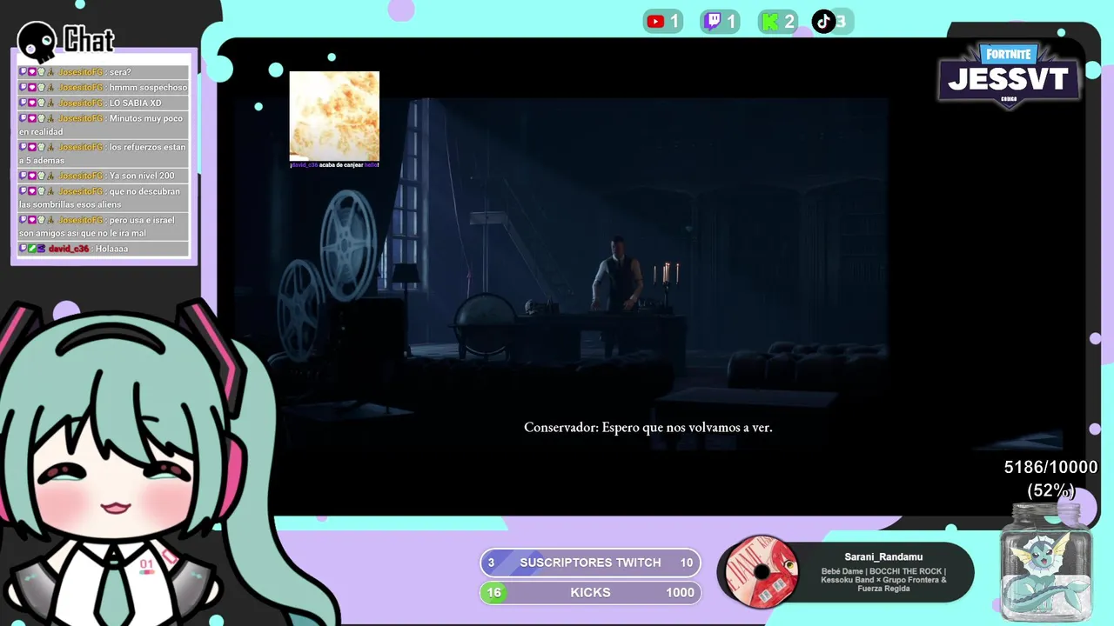Click the Twitch badge on the 'sera?' message
1114x626 pixels.
23,72
